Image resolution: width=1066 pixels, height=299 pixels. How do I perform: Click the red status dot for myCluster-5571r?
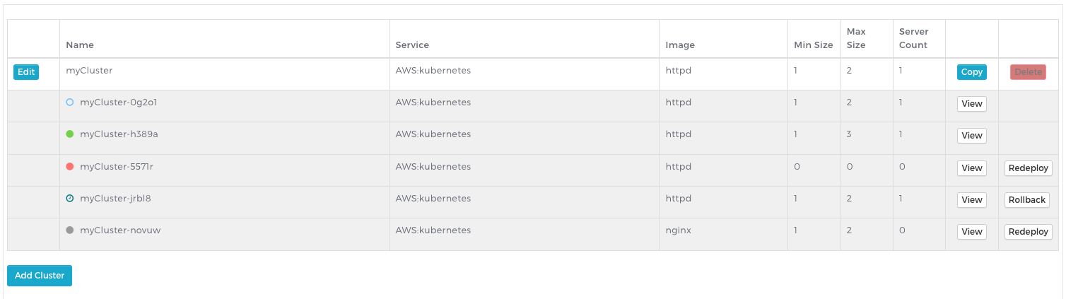point(70,167)
